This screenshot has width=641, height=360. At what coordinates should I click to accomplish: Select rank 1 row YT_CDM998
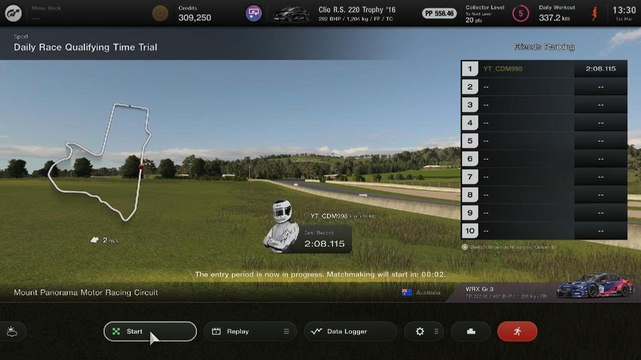click(544, 69)
